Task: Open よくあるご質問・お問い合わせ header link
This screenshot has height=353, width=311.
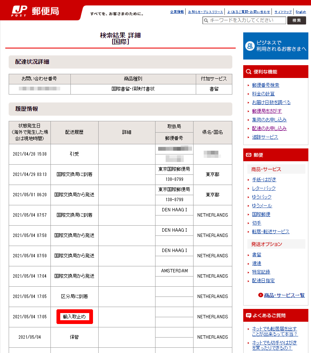Action: coord(248,12)
